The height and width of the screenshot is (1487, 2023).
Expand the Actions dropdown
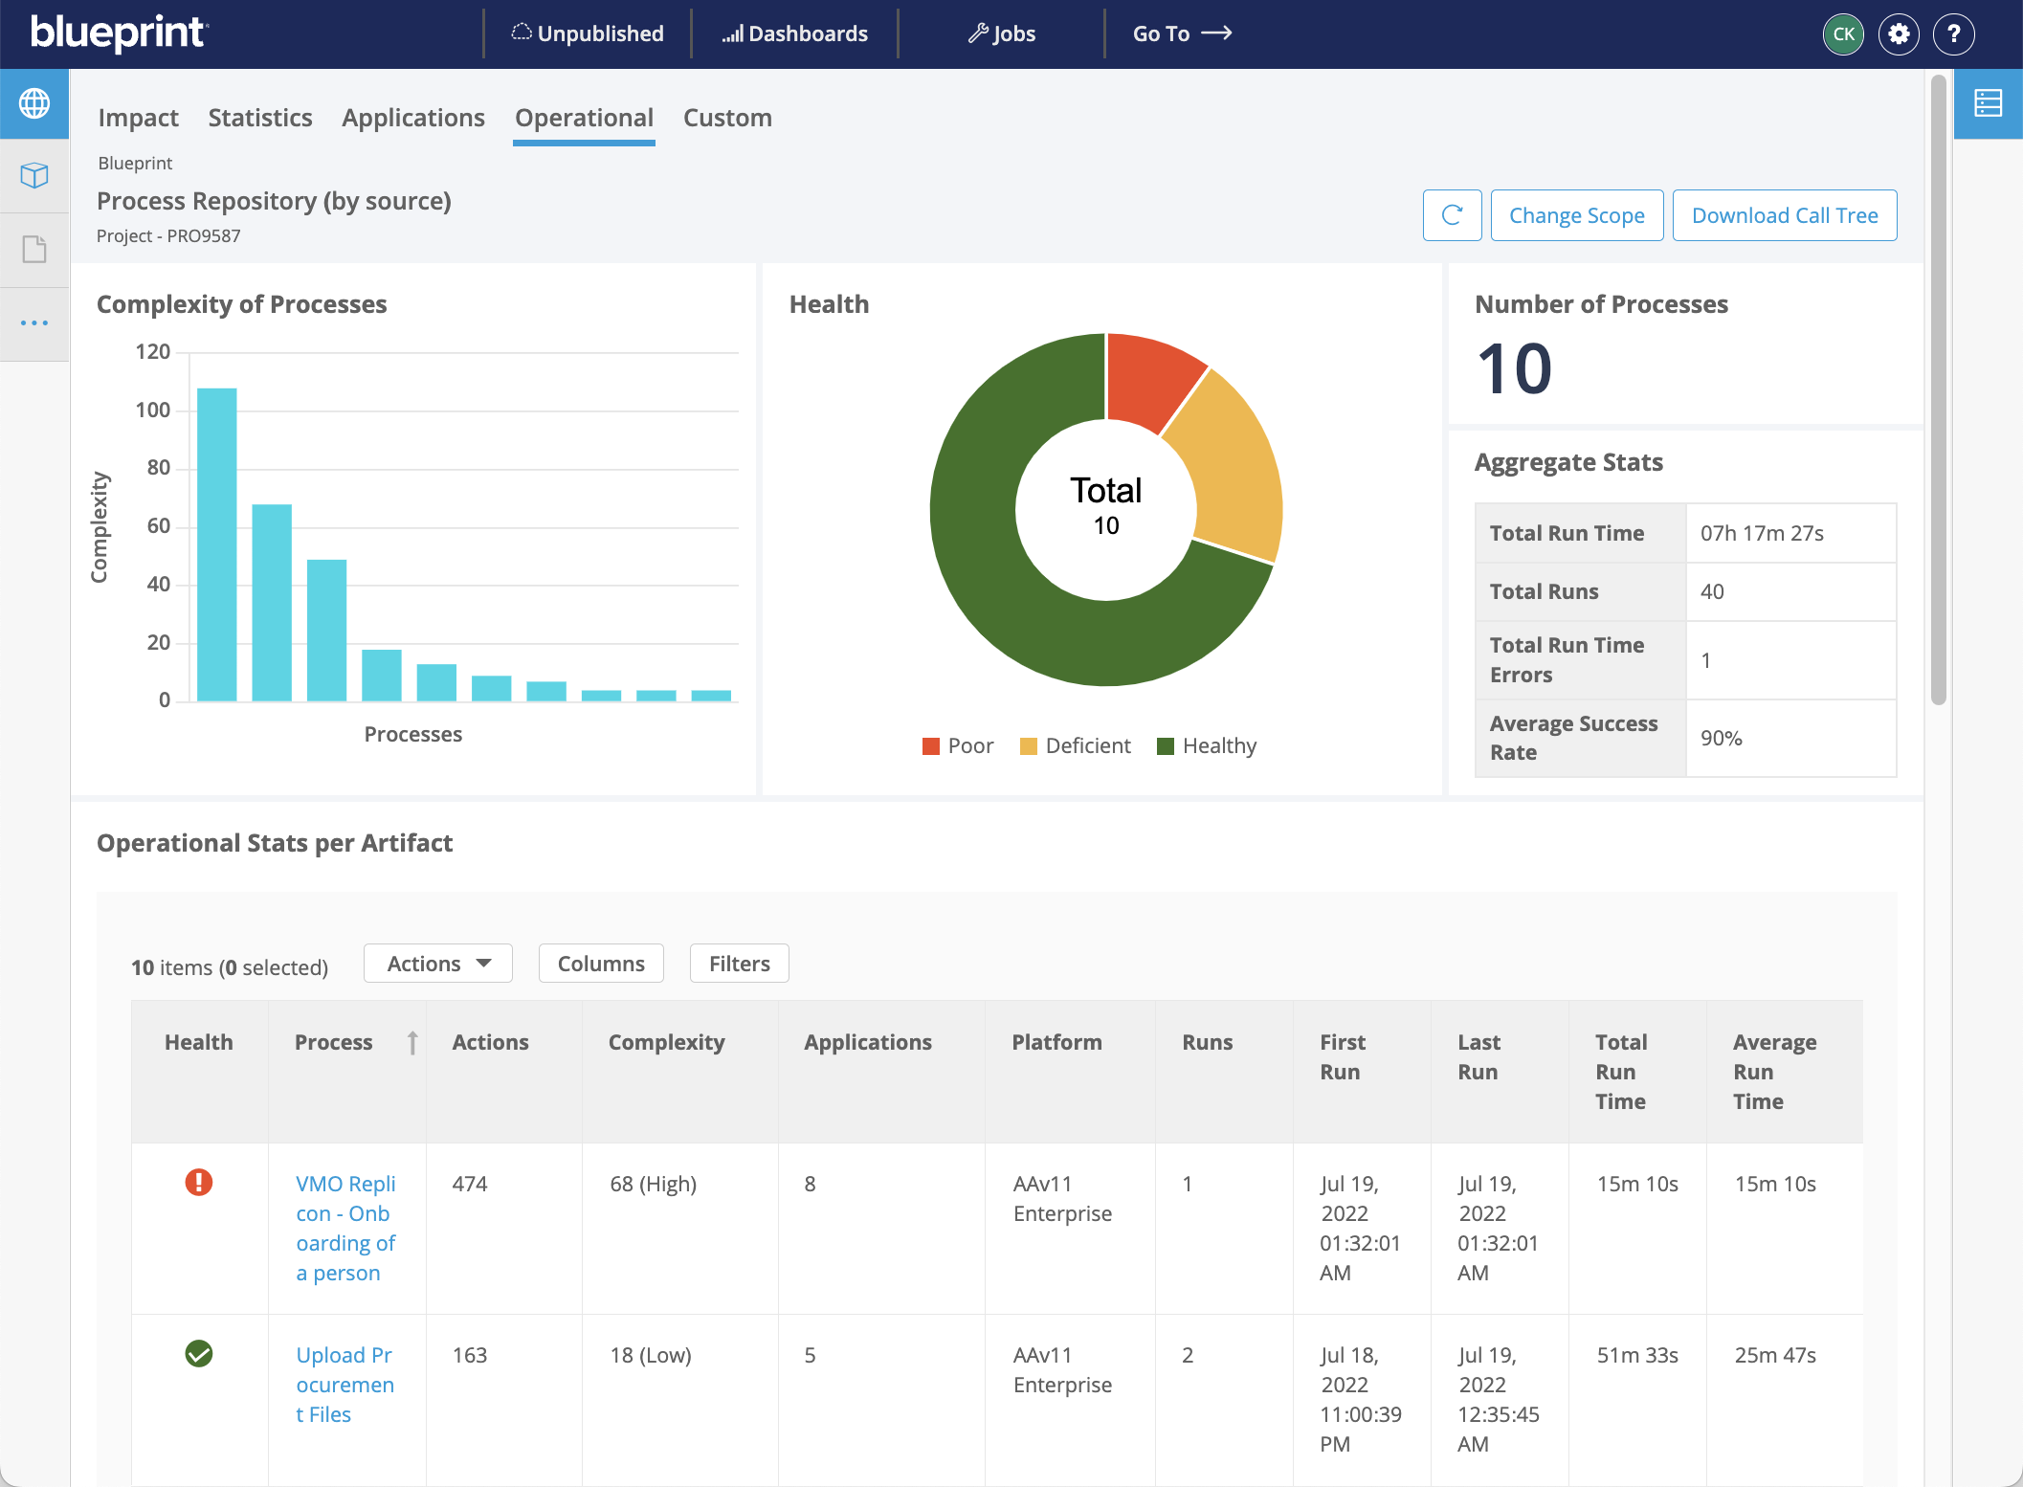pos(438,964)
